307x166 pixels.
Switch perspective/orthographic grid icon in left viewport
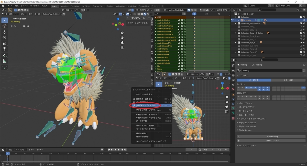[122, 48]
